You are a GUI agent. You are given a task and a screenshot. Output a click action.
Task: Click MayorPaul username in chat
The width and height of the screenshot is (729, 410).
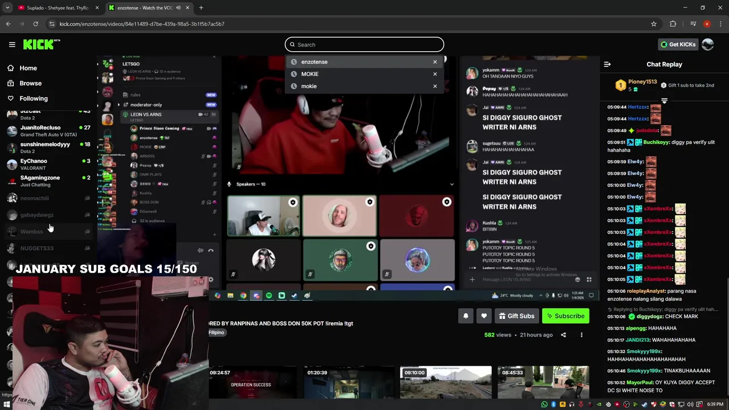pos(640,383)
